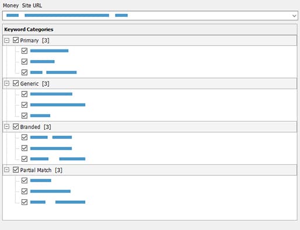Toggle first keyword checkbox under Branded

pyautogui.click(x=25, y=137)
